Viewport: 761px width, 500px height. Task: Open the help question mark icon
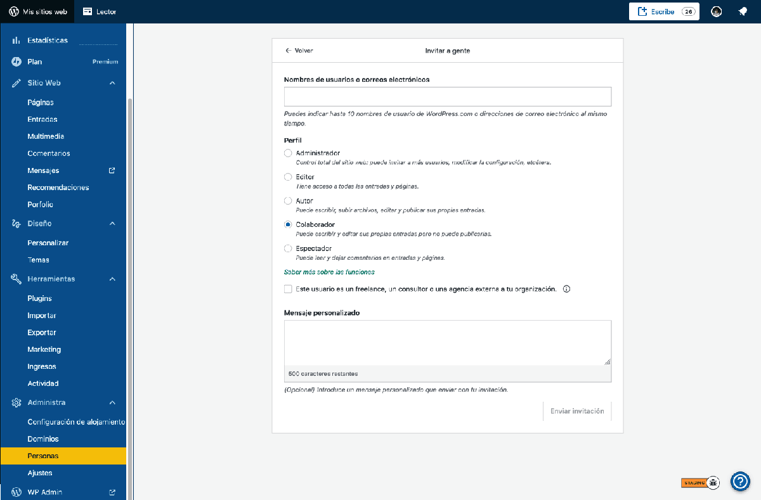coord(740,482)
